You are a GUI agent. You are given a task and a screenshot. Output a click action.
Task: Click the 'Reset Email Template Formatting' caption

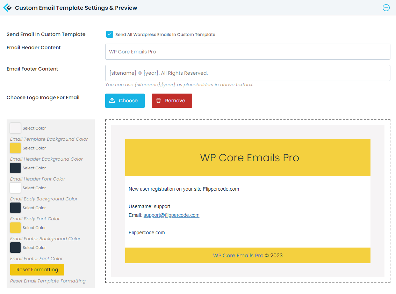[x=48, y=281]
